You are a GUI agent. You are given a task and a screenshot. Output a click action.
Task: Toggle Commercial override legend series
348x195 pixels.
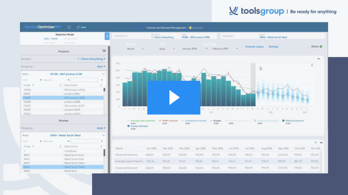click(x=194, y=121)
